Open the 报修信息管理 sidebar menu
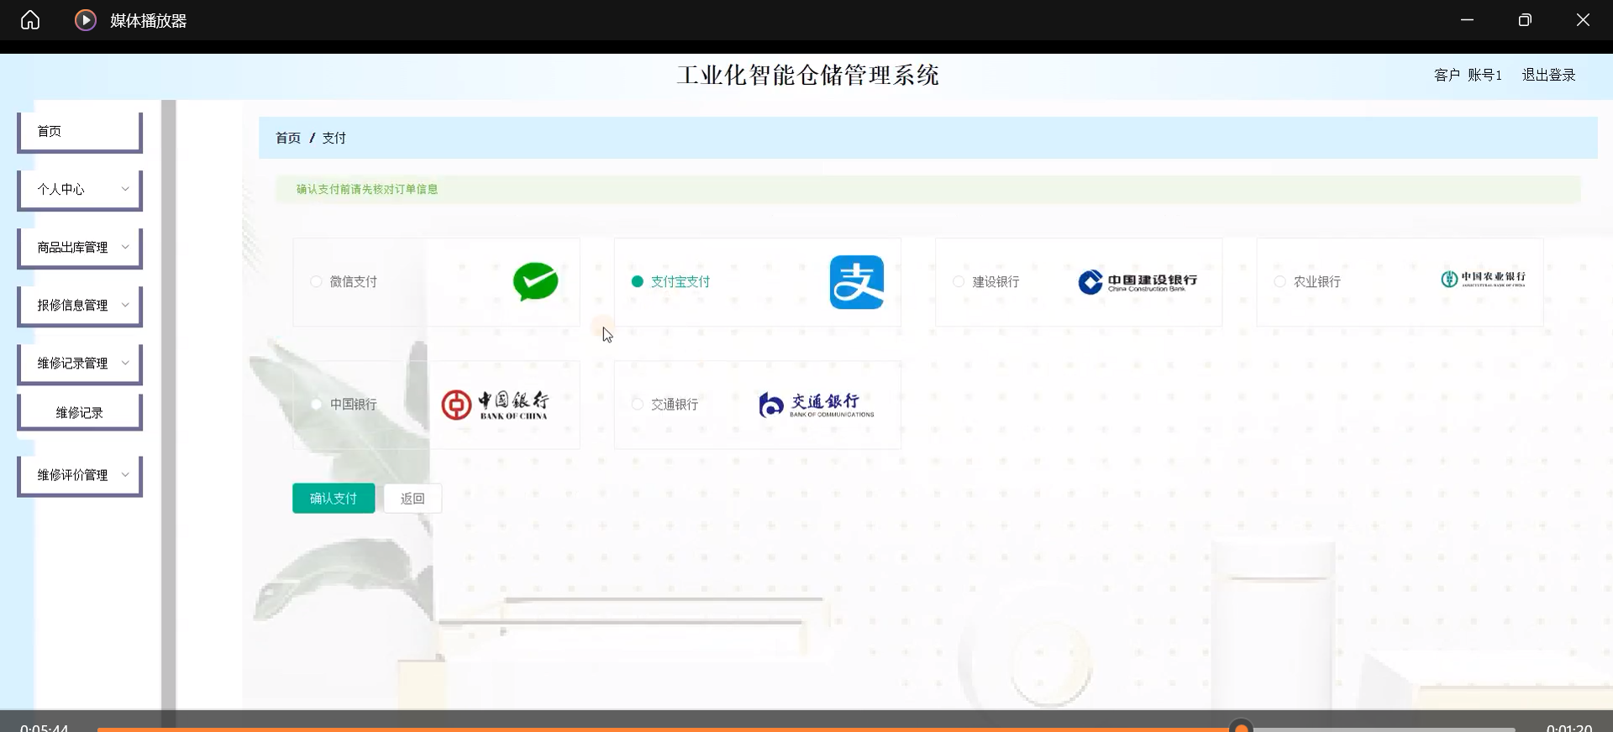Viewport: 1613px width, 732px height. point(80,306)
